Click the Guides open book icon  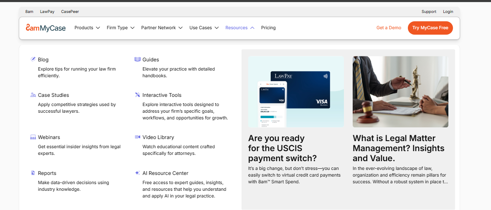(137, 59)
